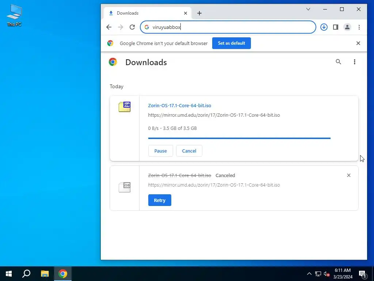Close the Downloads tab
Screen dimensions: 374x281
[x=185, y=13]
